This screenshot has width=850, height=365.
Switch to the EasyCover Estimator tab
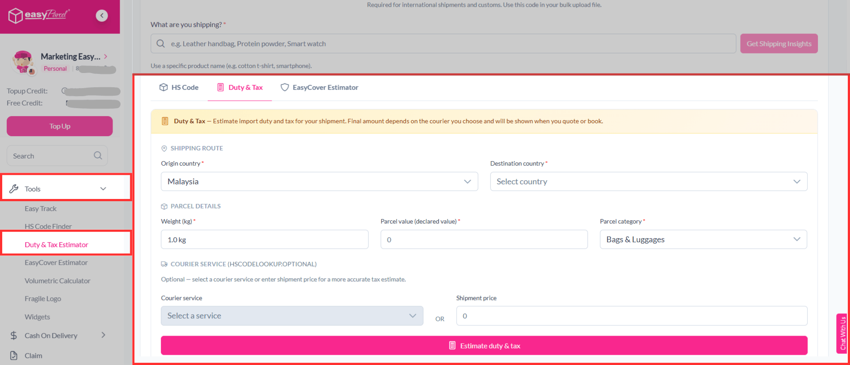319,87
